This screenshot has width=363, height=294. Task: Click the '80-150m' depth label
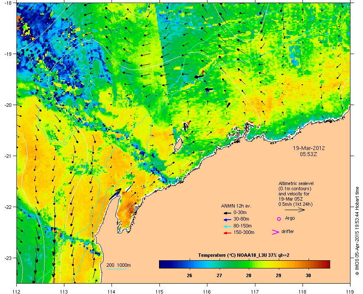coord(242,226)
